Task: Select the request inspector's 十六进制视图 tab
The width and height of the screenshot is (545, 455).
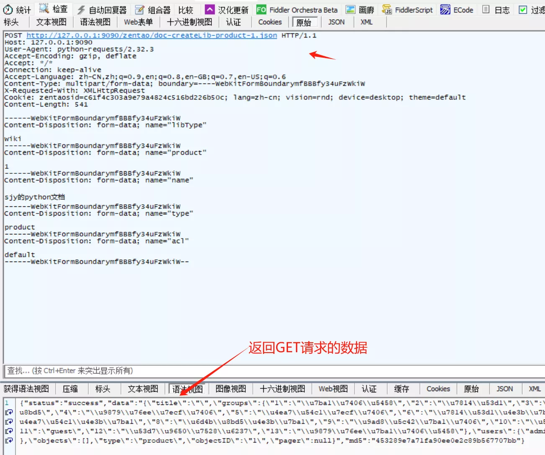Action: (190, 22)
